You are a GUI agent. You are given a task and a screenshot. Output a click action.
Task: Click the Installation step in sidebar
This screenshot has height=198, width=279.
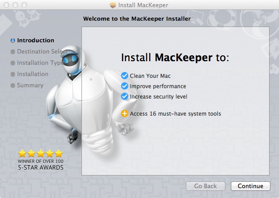[32, 74]
